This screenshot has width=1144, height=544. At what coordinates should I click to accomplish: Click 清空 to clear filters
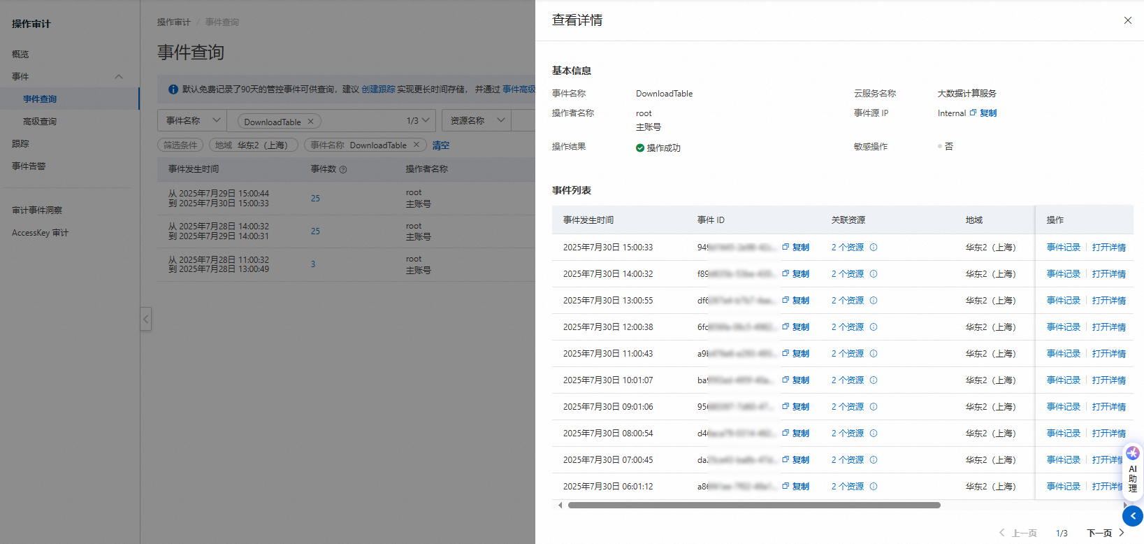[x=441, y=145]
